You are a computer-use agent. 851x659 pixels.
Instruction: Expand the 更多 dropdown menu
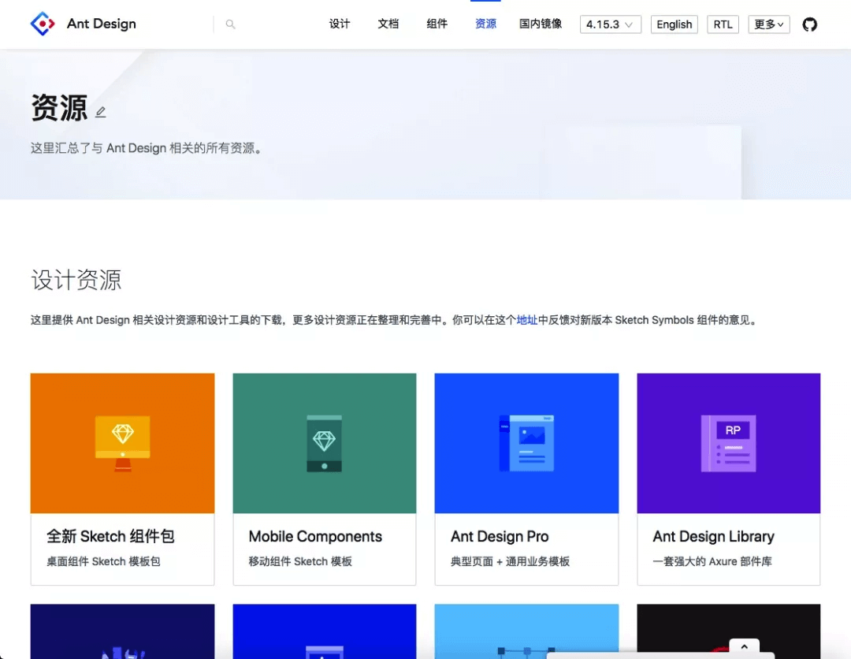point(768,24)
